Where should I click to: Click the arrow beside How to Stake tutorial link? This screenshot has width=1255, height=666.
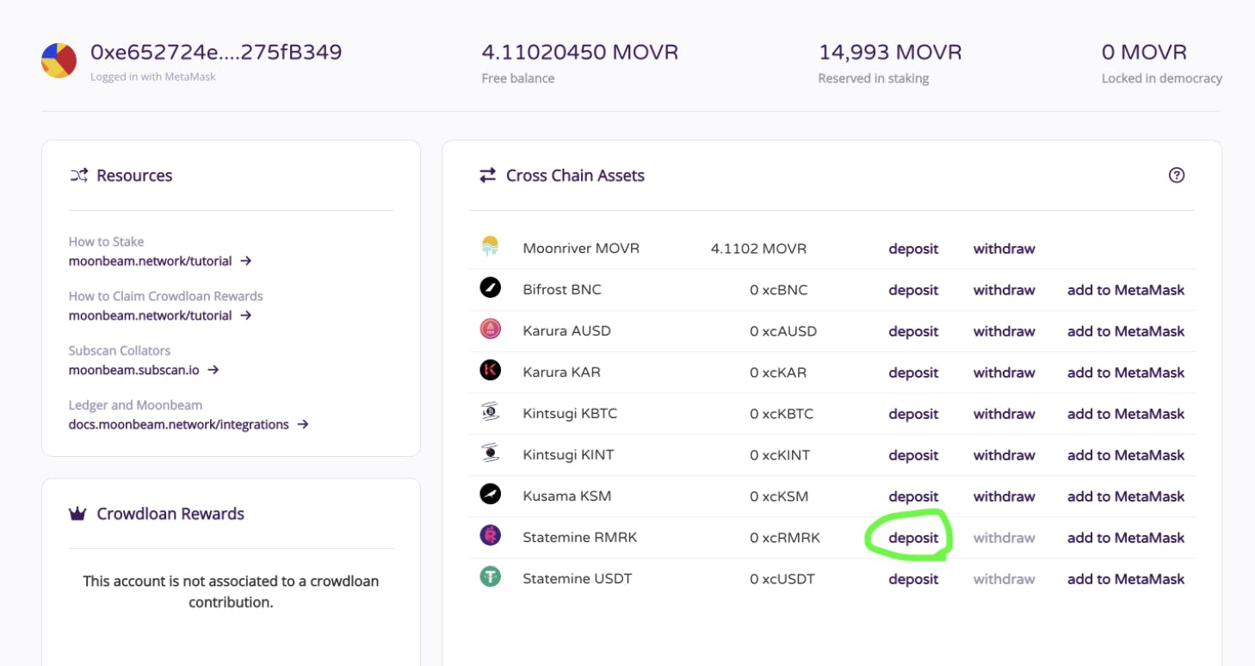(245, 261)
